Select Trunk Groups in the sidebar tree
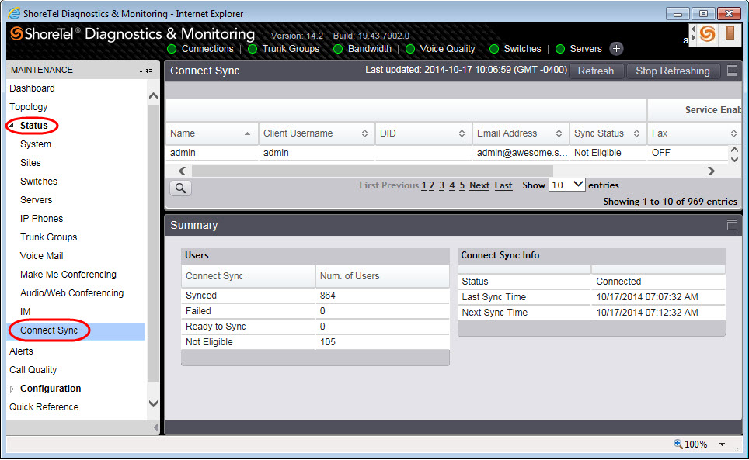 tap(48, 237)
